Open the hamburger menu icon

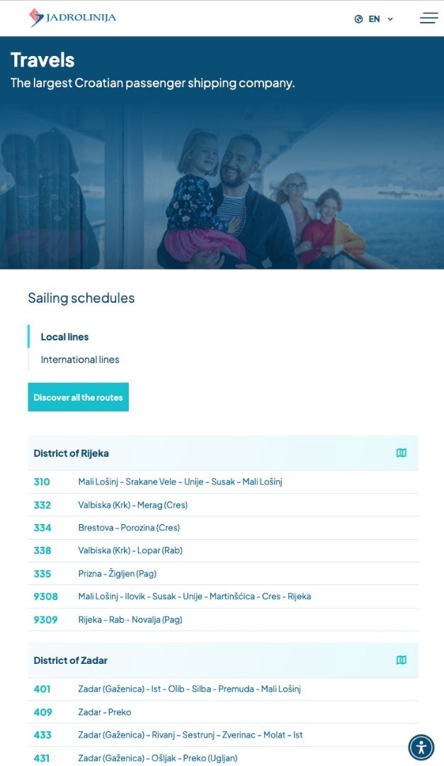[x=428, y=18]
